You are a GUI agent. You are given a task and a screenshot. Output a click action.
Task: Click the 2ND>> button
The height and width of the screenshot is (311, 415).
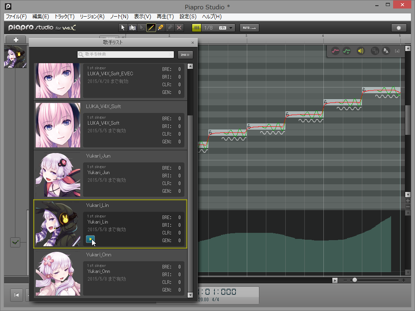[185, 55]
